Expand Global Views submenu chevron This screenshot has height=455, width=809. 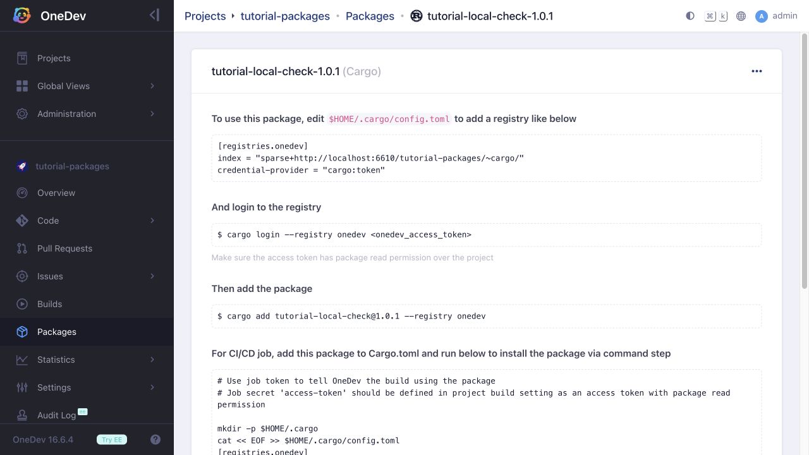click(x=152, y=86)
